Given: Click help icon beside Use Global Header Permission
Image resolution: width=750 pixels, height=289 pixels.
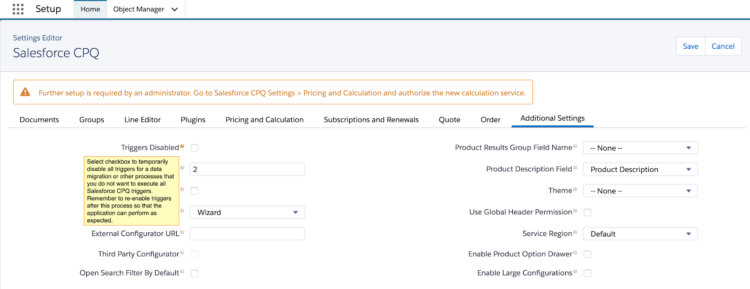Looking at the screenshot, I should pyautogui.click(x=575, y=211).
